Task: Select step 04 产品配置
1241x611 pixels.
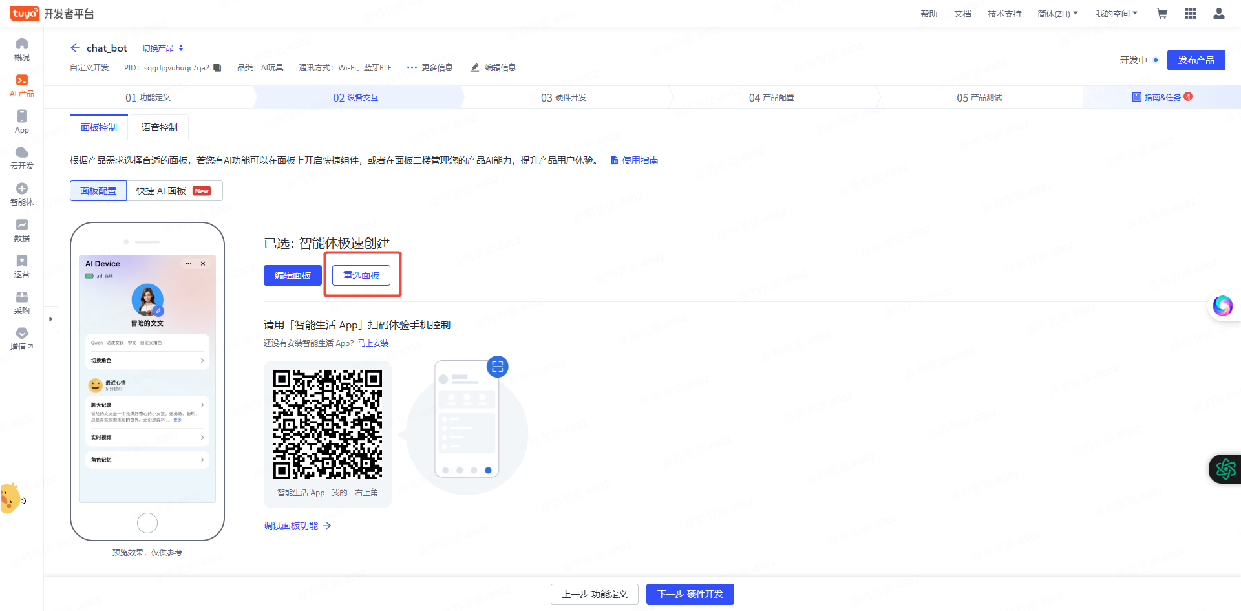Action: tap(772, 98)
